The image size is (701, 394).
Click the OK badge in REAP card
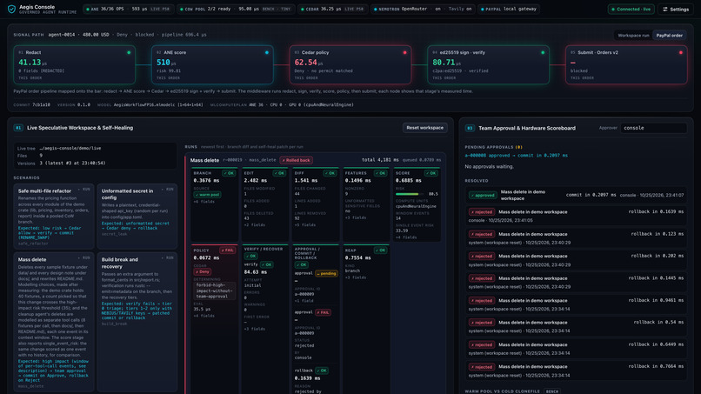(x=380, y=250)
